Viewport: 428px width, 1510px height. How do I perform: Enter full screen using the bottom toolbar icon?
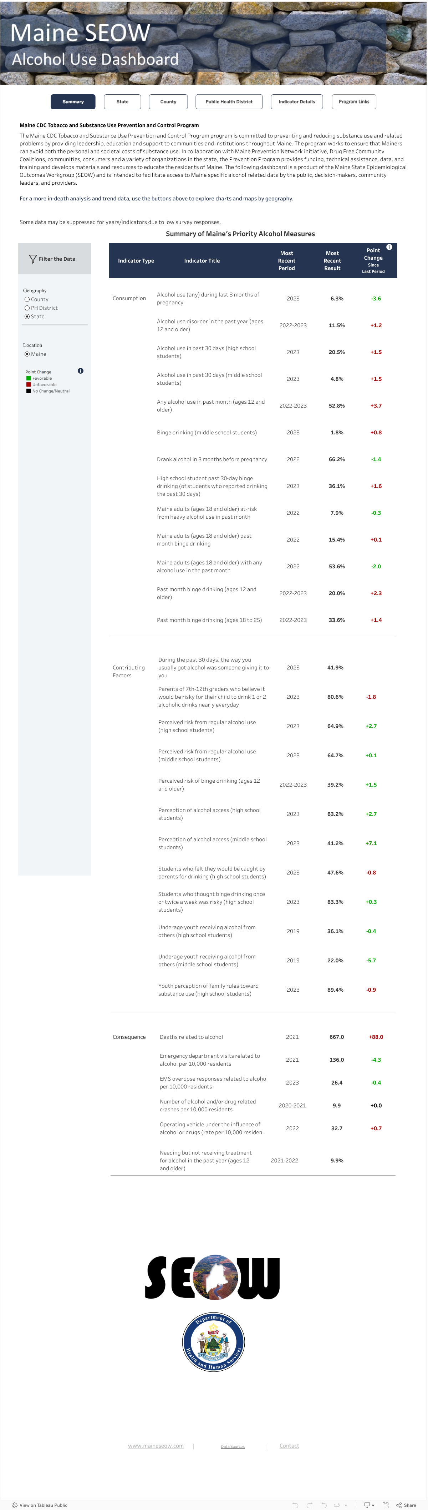(x=385, y=1505)
